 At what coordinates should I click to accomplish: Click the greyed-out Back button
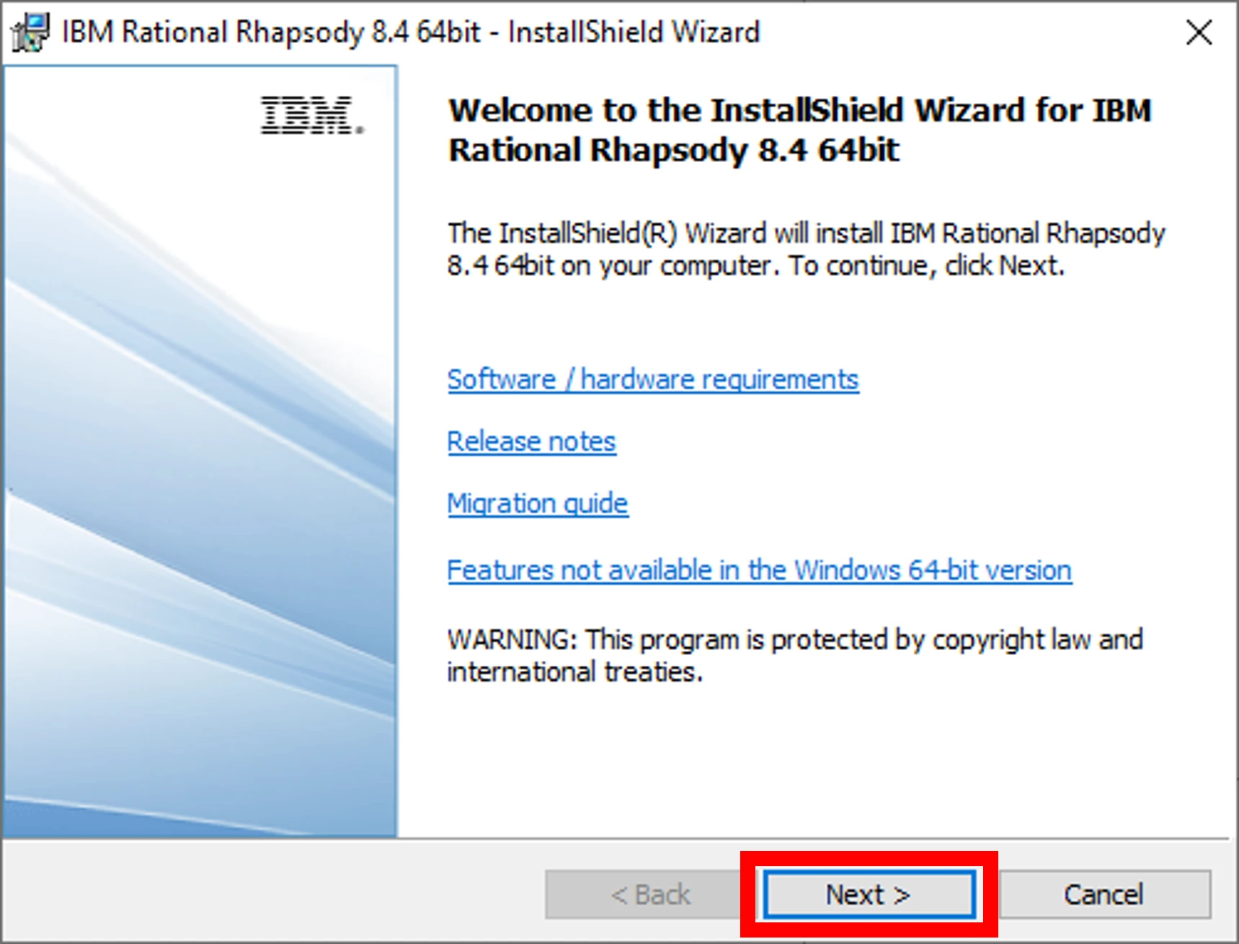tap(649, 894)
